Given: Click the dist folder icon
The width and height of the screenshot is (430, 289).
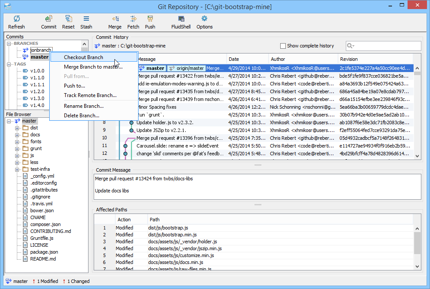Looking at the screenshot, I should point(25,128).
